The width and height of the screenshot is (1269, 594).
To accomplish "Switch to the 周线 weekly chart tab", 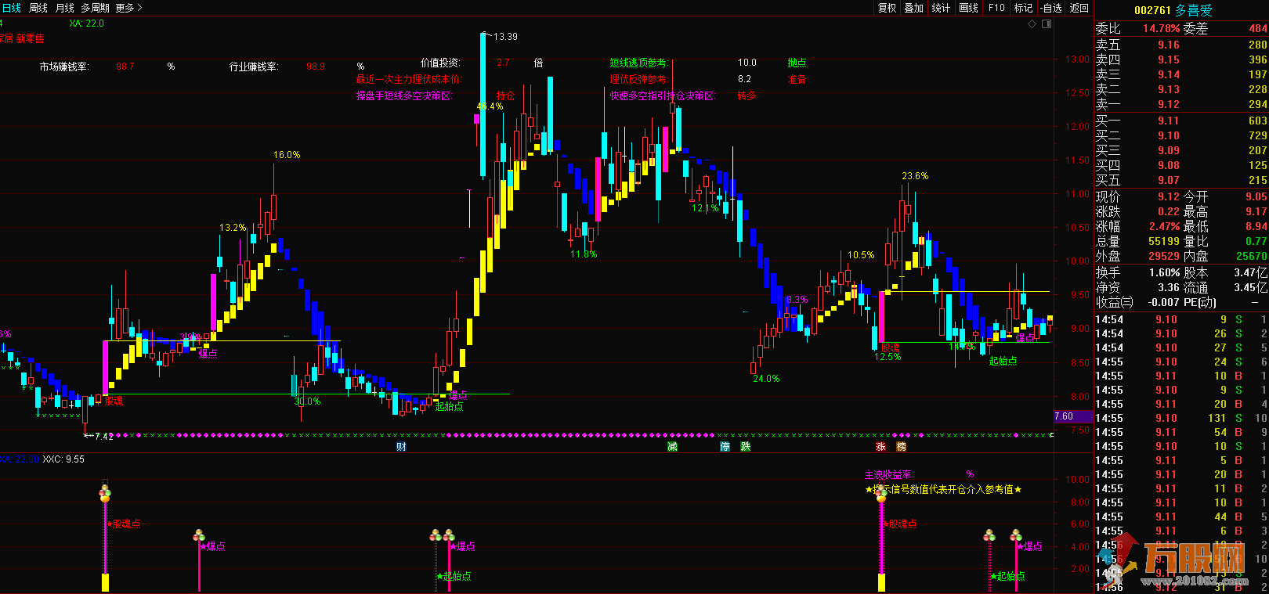I will pyautogui.click(x=38, y=8).
